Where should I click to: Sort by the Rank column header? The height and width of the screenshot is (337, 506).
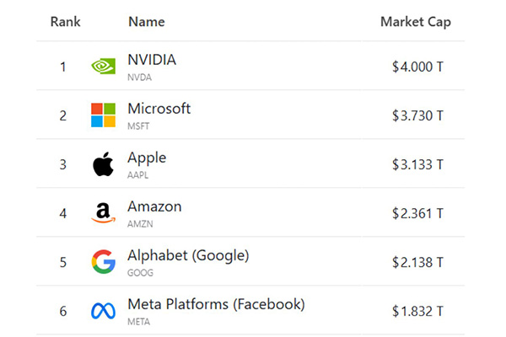coord(65,22)
